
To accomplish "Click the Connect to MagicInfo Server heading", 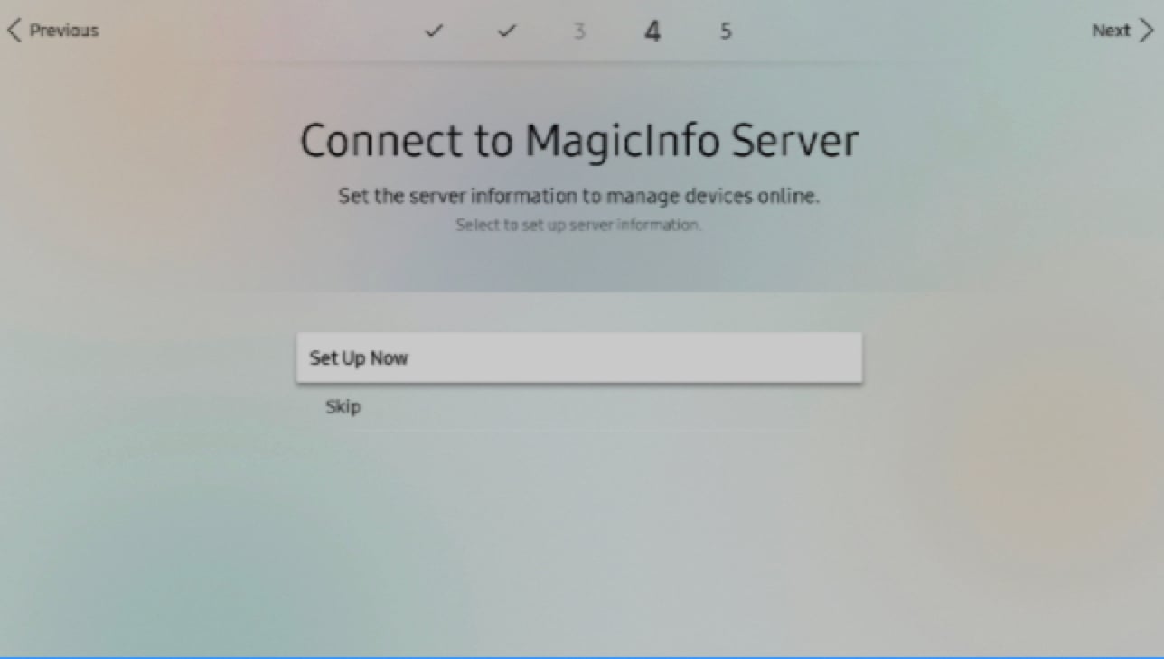I will coord(579,142).
